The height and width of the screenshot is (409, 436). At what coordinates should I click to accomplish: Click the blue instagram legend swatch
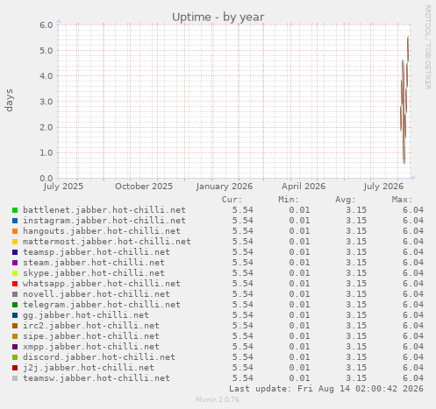(15, 221)
